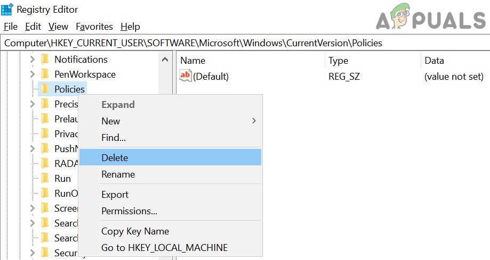Image resolution: width=490 pixels, height=260 pixels.
Task: Choose Delete from the context menu
Action: [115, 157]
